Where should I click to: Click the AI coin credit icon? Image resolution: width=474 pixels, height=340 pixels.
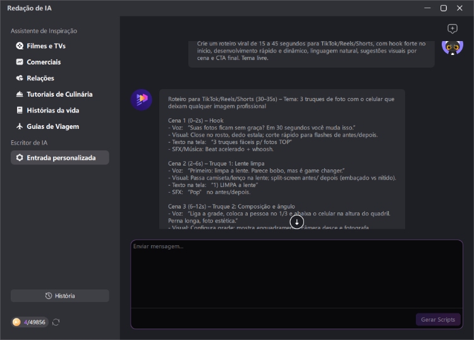point(16,322)
